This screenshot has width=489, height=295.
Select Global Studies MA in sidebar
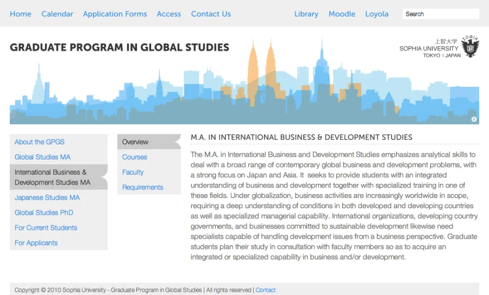pyautogui.click(x=42, y=157)
